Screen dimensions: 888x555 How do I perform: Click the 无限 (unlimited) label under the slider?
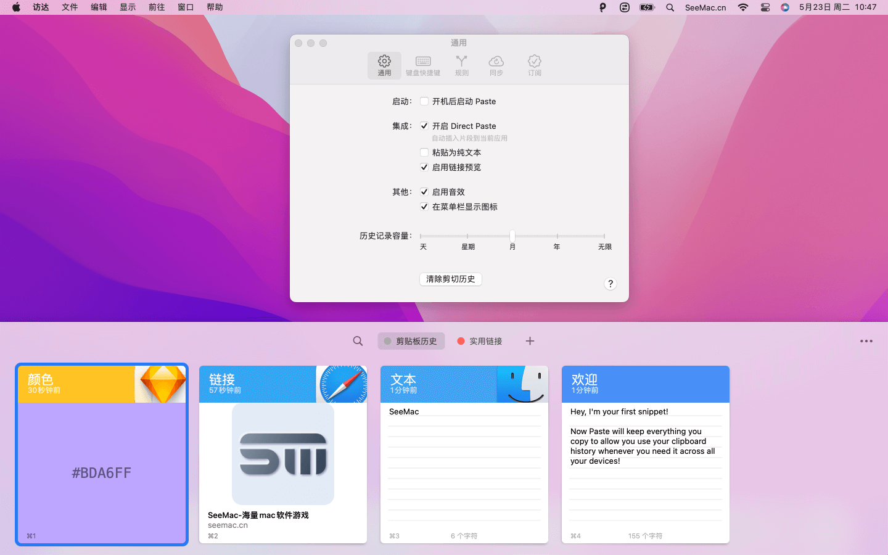pos(605,247)
